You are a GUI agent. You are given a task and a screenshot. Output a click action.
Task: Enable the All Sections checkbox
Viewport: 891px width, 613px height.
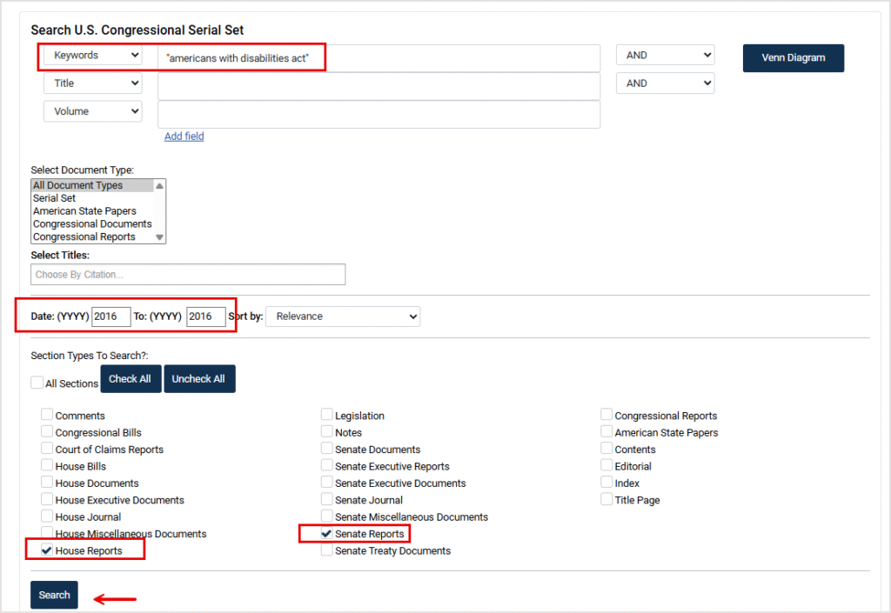click(37, 383)
